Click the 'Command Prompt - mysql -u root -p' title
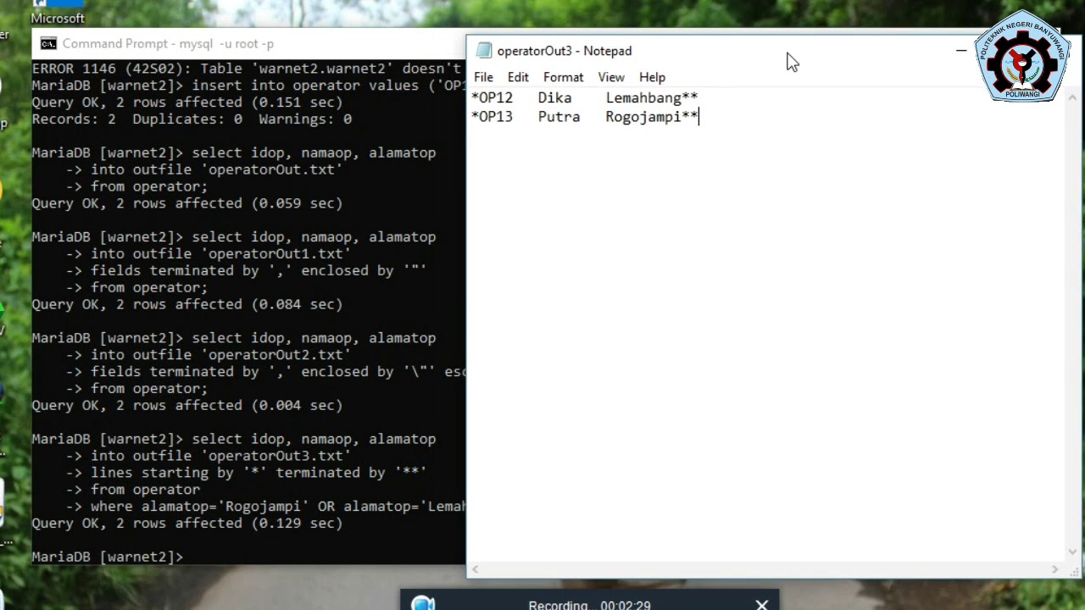The width and height of the screenshot is (1085, 610). point(168,44)
